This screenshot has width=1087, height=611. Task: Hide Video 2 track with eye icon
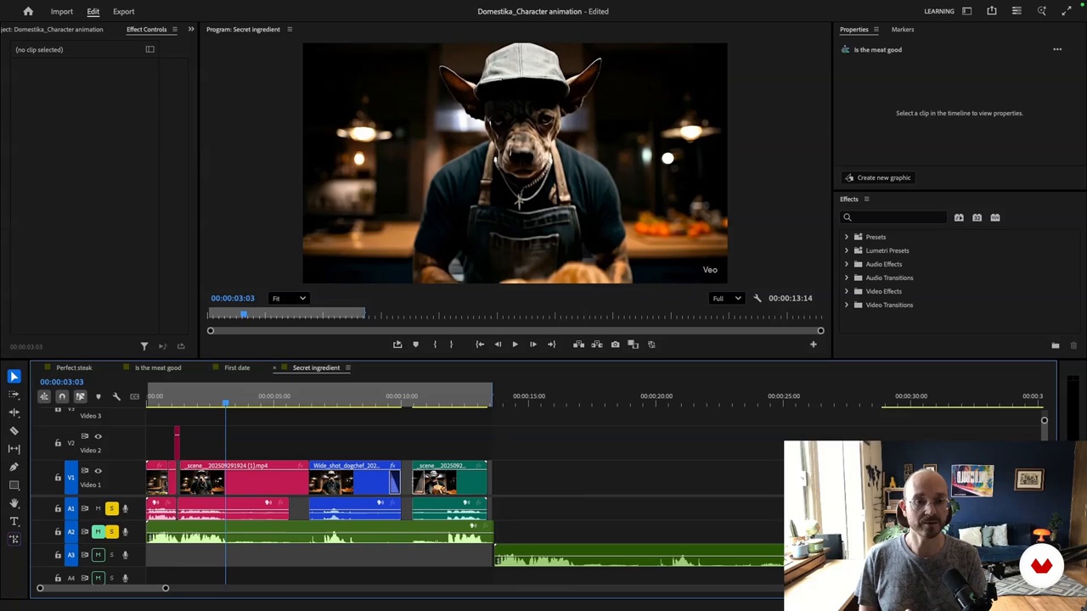98,436
